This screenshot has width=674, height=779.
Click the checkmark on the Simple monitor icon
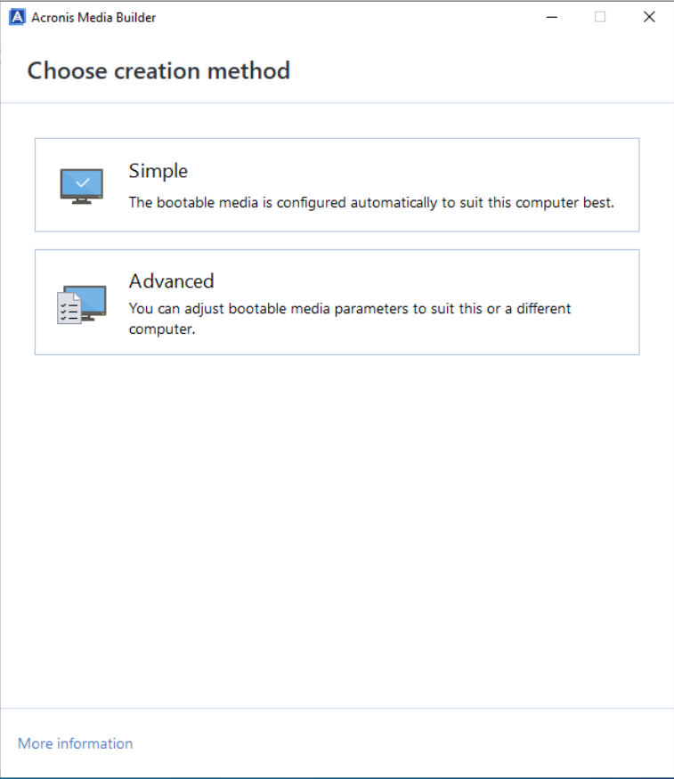point(82,183)
